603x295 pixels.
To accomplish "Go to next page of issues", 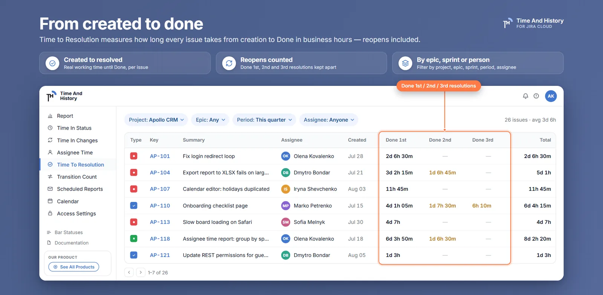I will pyautogui.click(x=141, y=272).
